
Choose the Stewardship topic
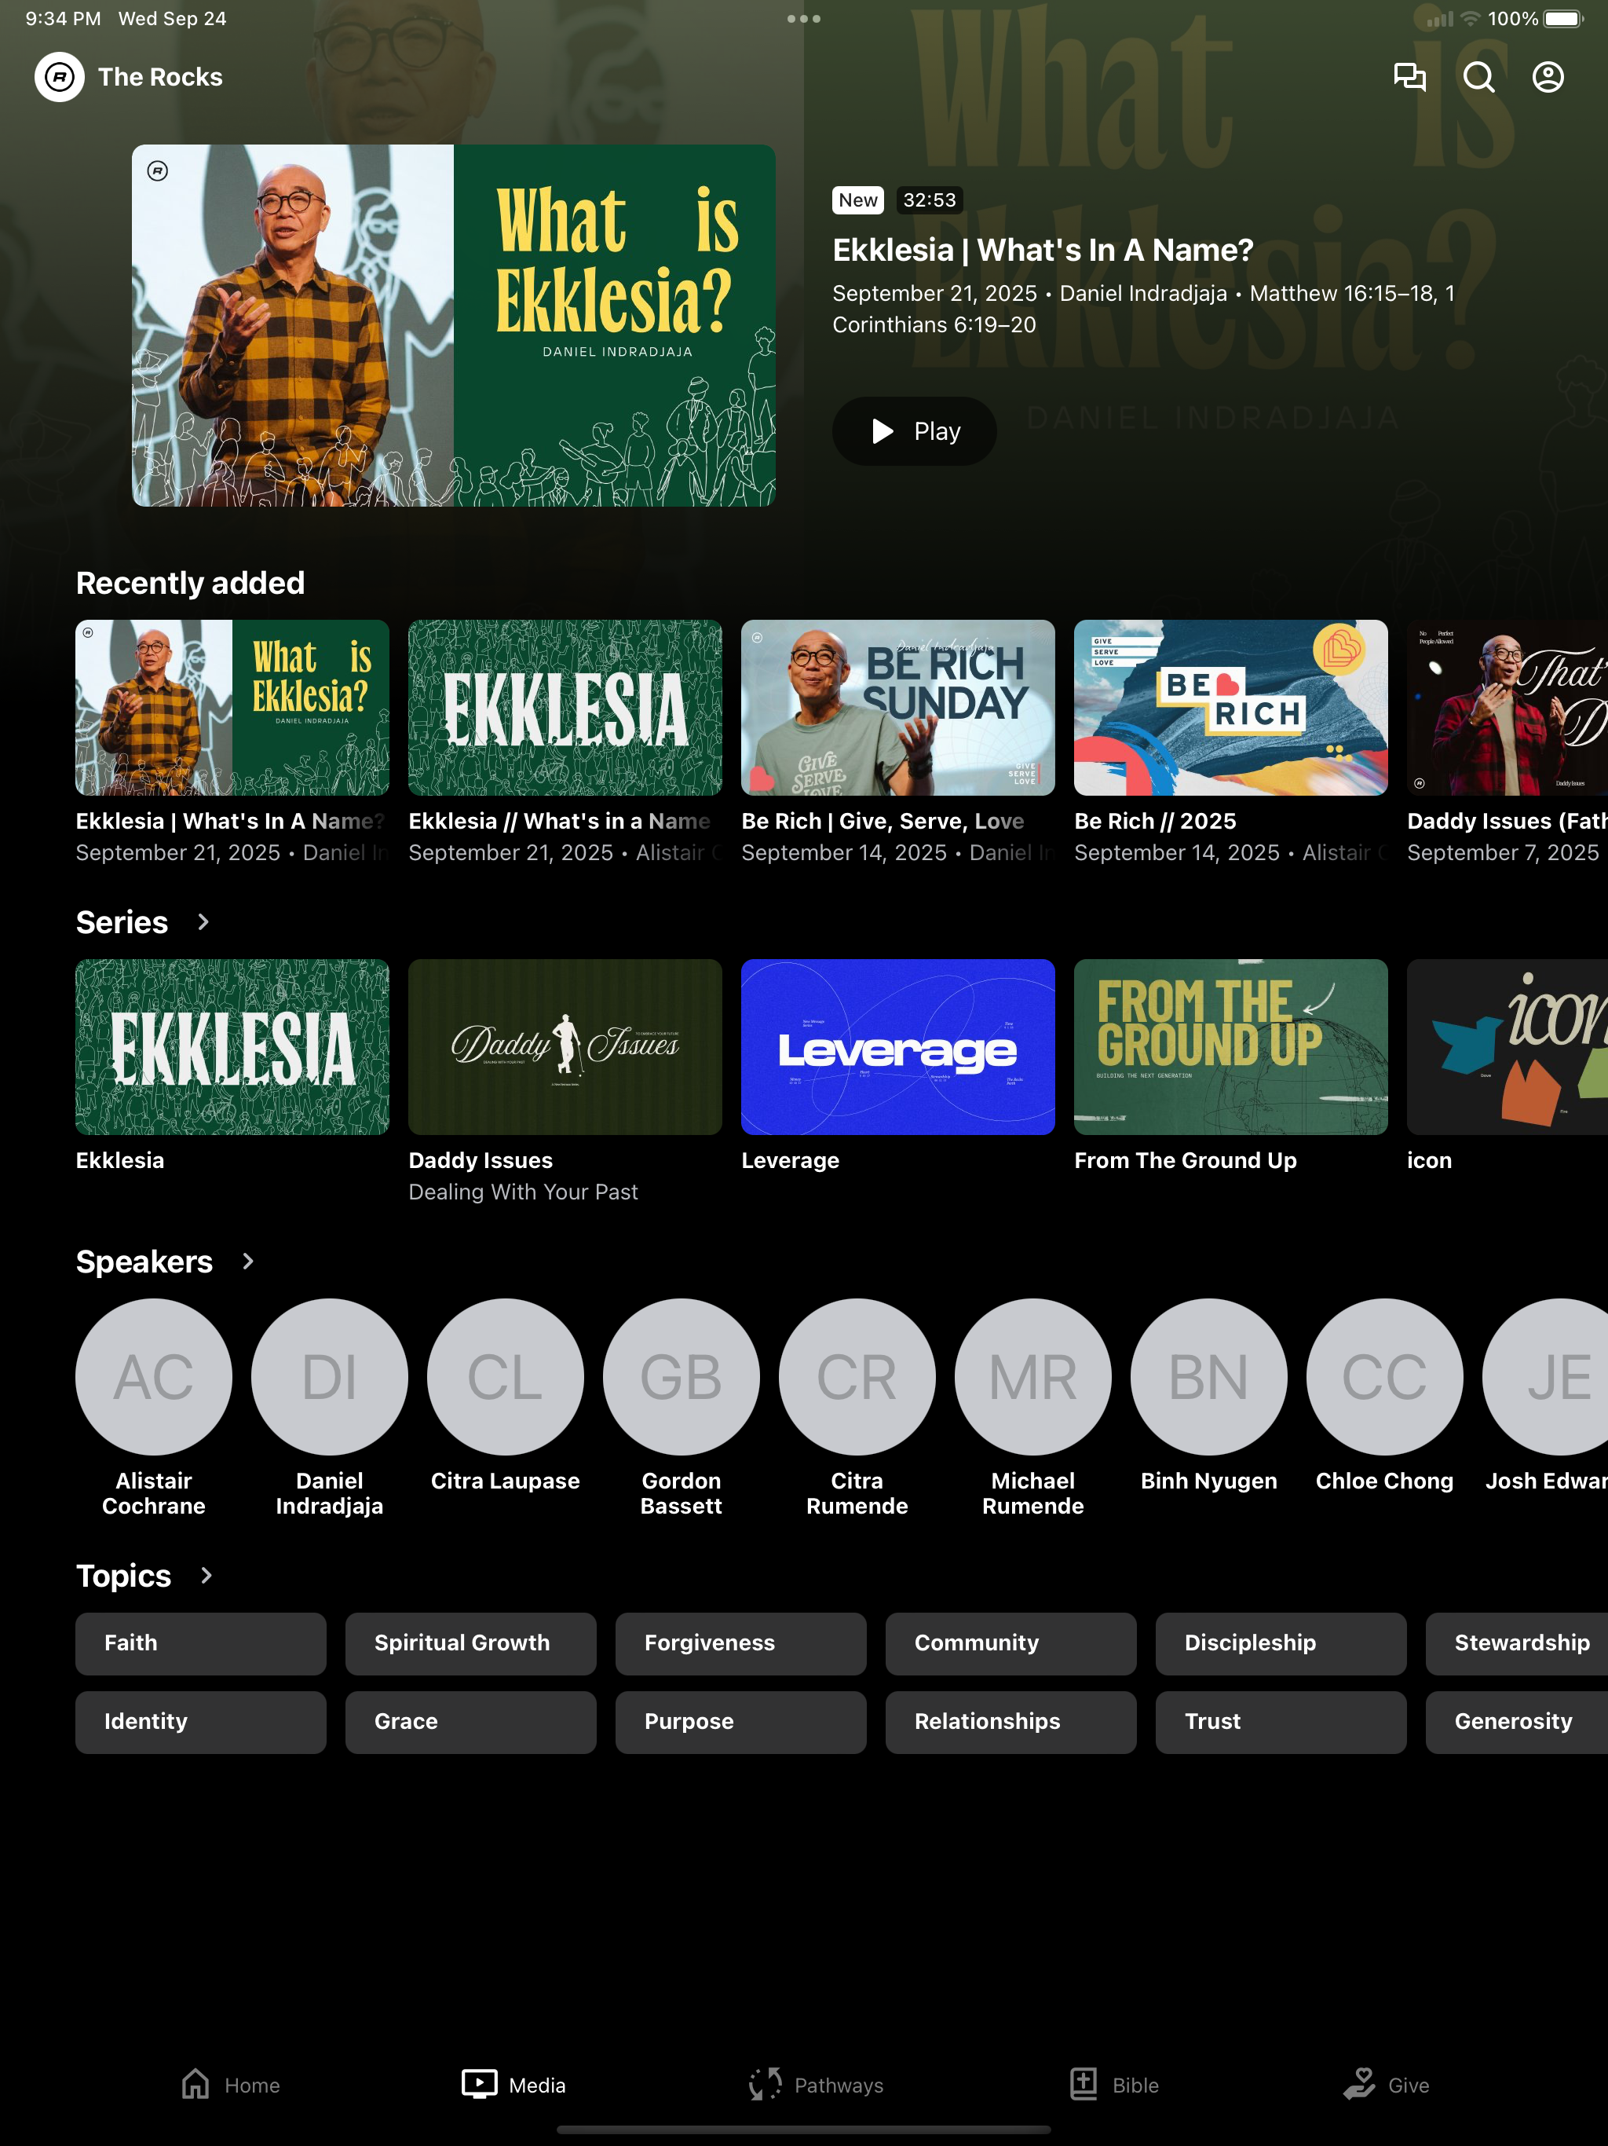pyautogui.click(x=1517, y=1643)
